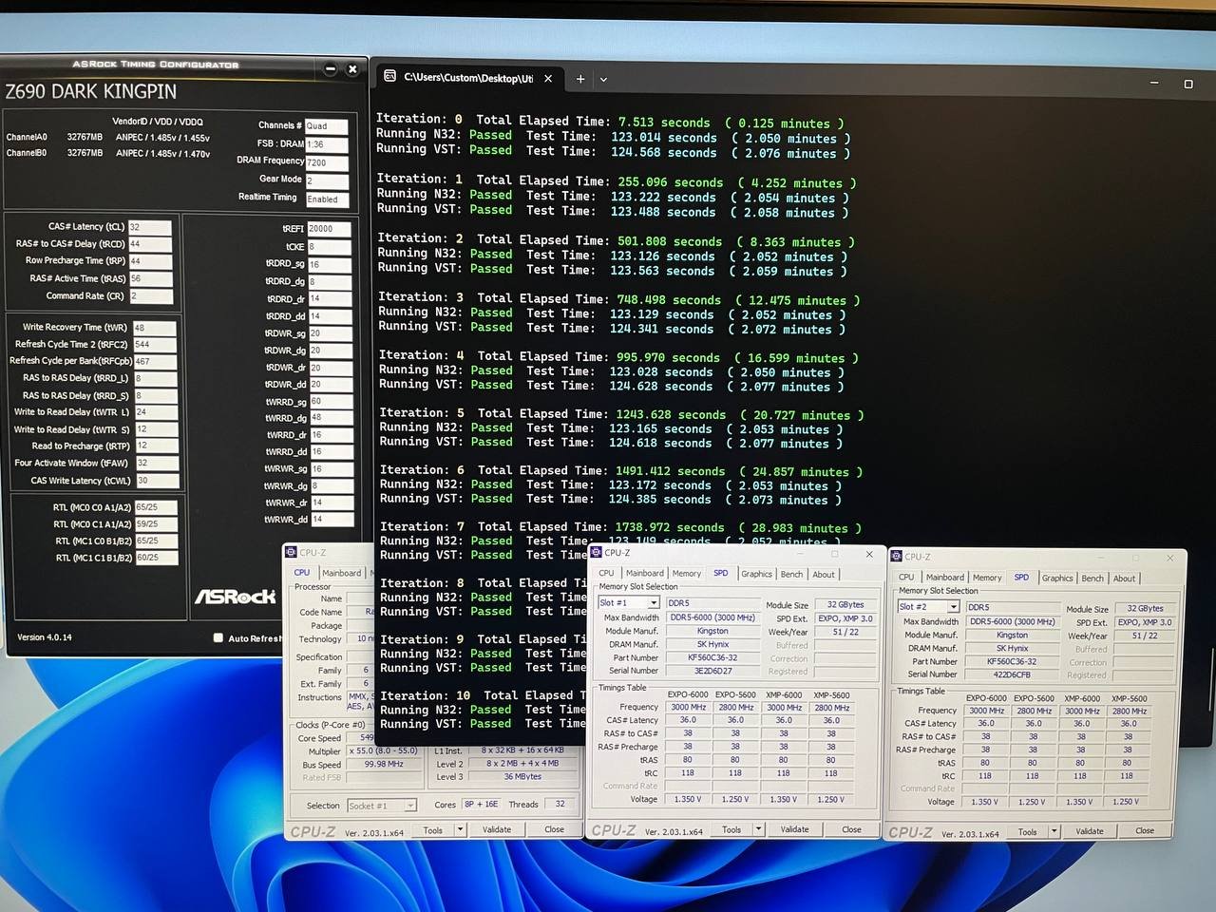Click the bottom Close button in the Slot #2 CPU-Z window
Image resolution: width=1216 pixels, height=912 pixels.
coord(1145,831)
